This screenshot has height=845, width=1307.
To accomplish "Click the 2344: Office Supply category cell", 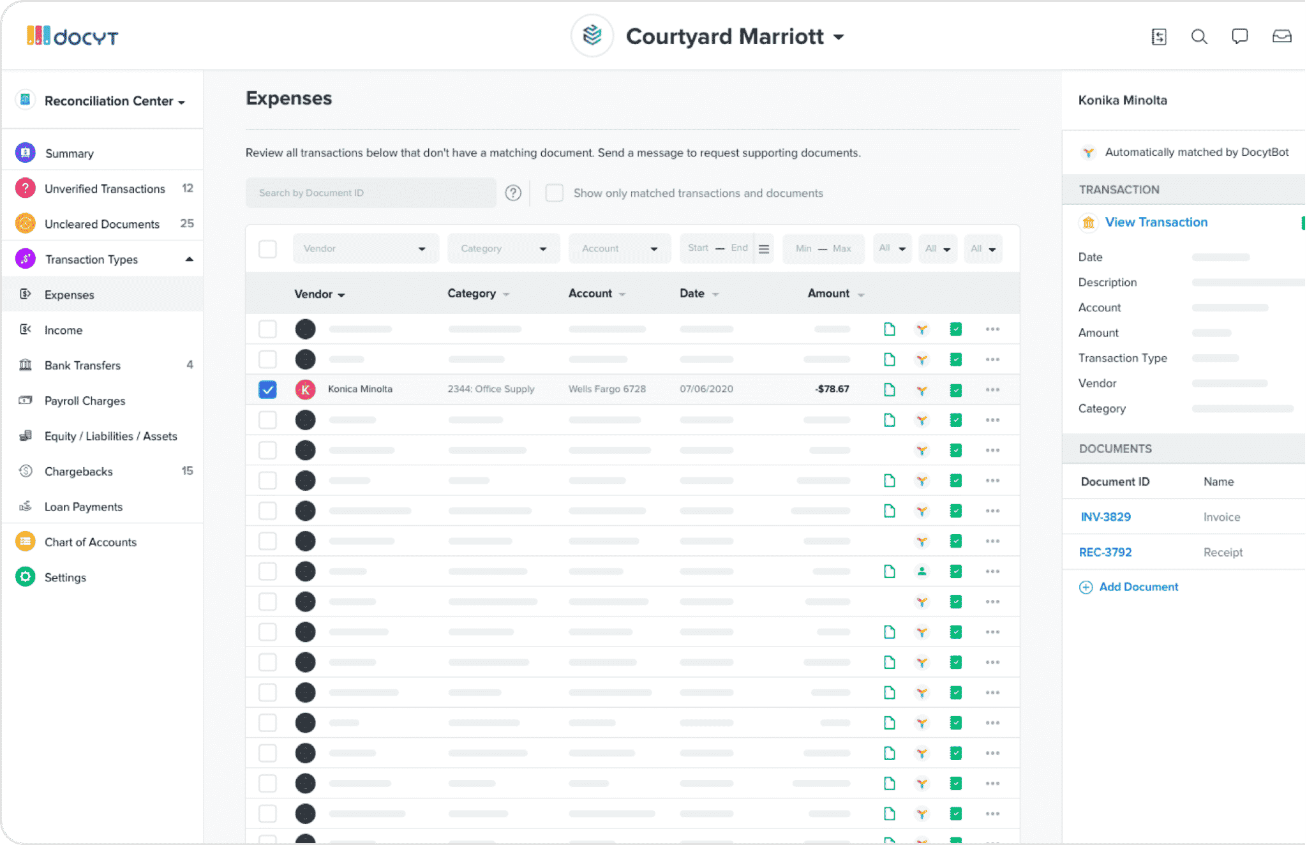I will point(491,389).
